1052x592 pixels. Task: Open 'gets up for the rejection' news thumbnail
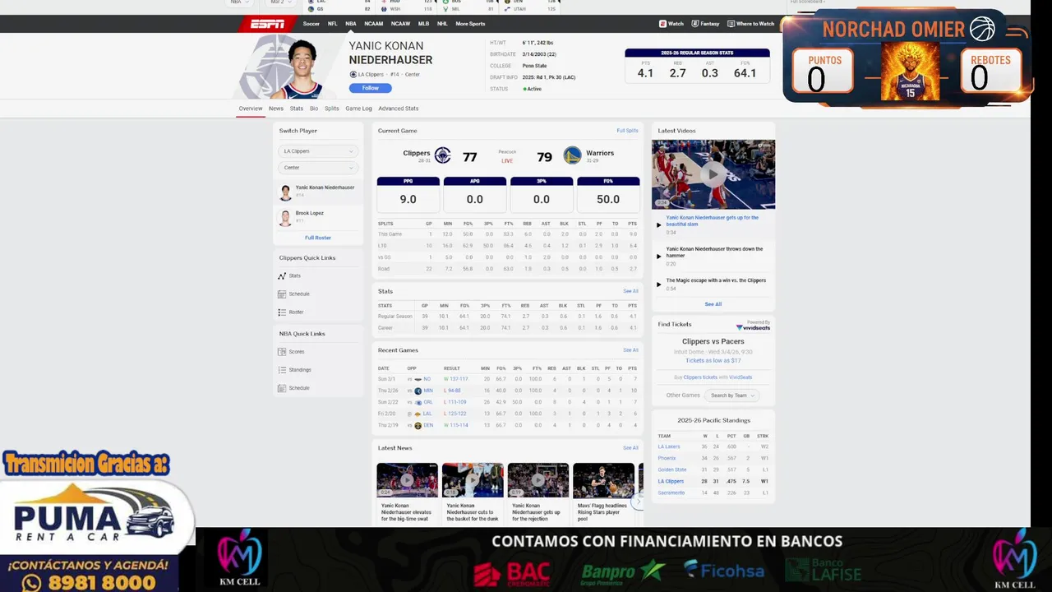point(538,480)
